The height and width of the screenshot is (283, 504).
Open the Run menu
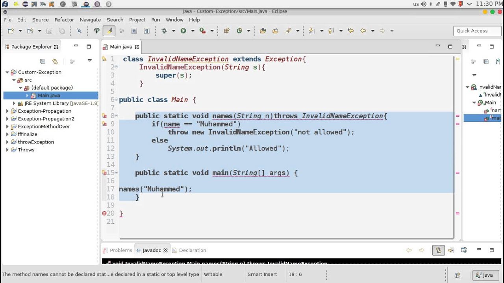(156, 20)
